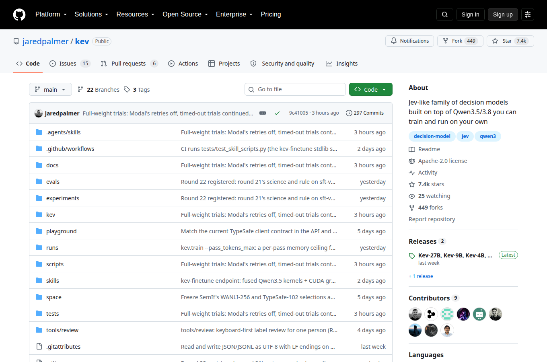This screenshot has height=362, width=547.
Task: View the 7.4k stars link
Action: click(x=427, y=184)
